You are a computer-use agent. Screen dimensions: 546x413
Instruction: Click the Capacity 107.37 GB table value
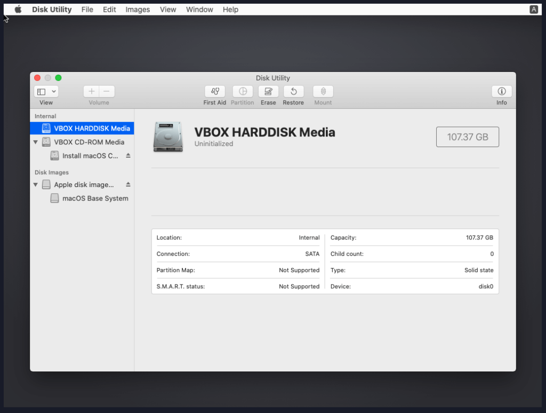click(x=479, y=238)
